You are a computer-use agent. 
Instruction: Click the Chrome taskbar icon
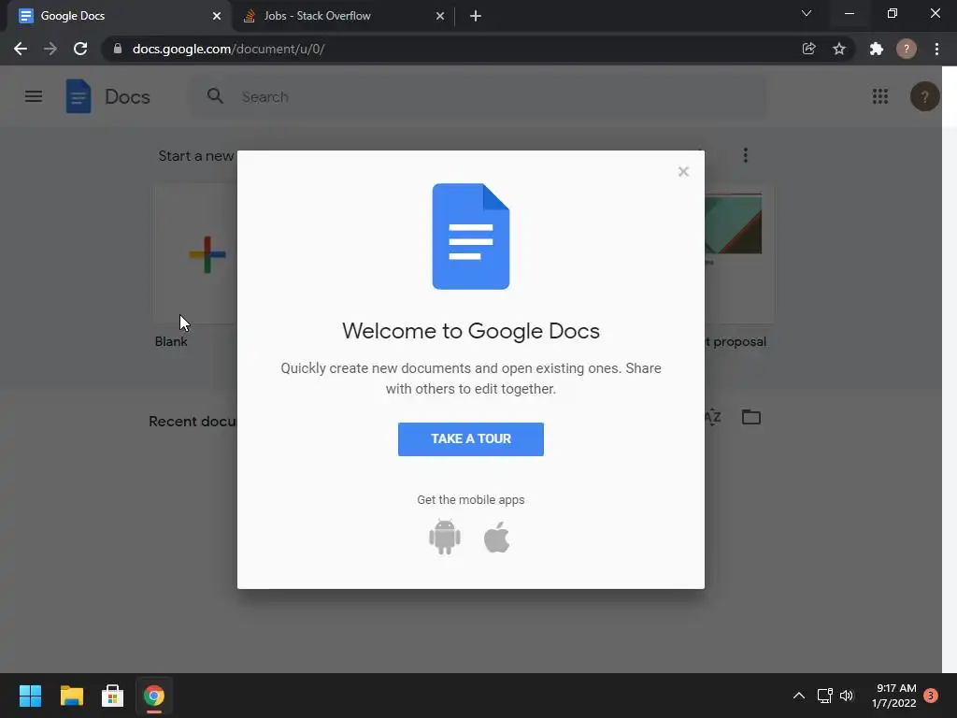(x=154, y=696)
